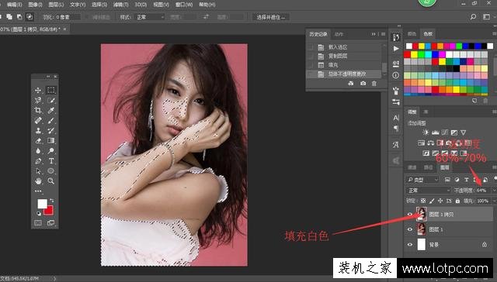Select the Path Selection tool
This screenshot has height=282, width=497.
pos(38,171)
